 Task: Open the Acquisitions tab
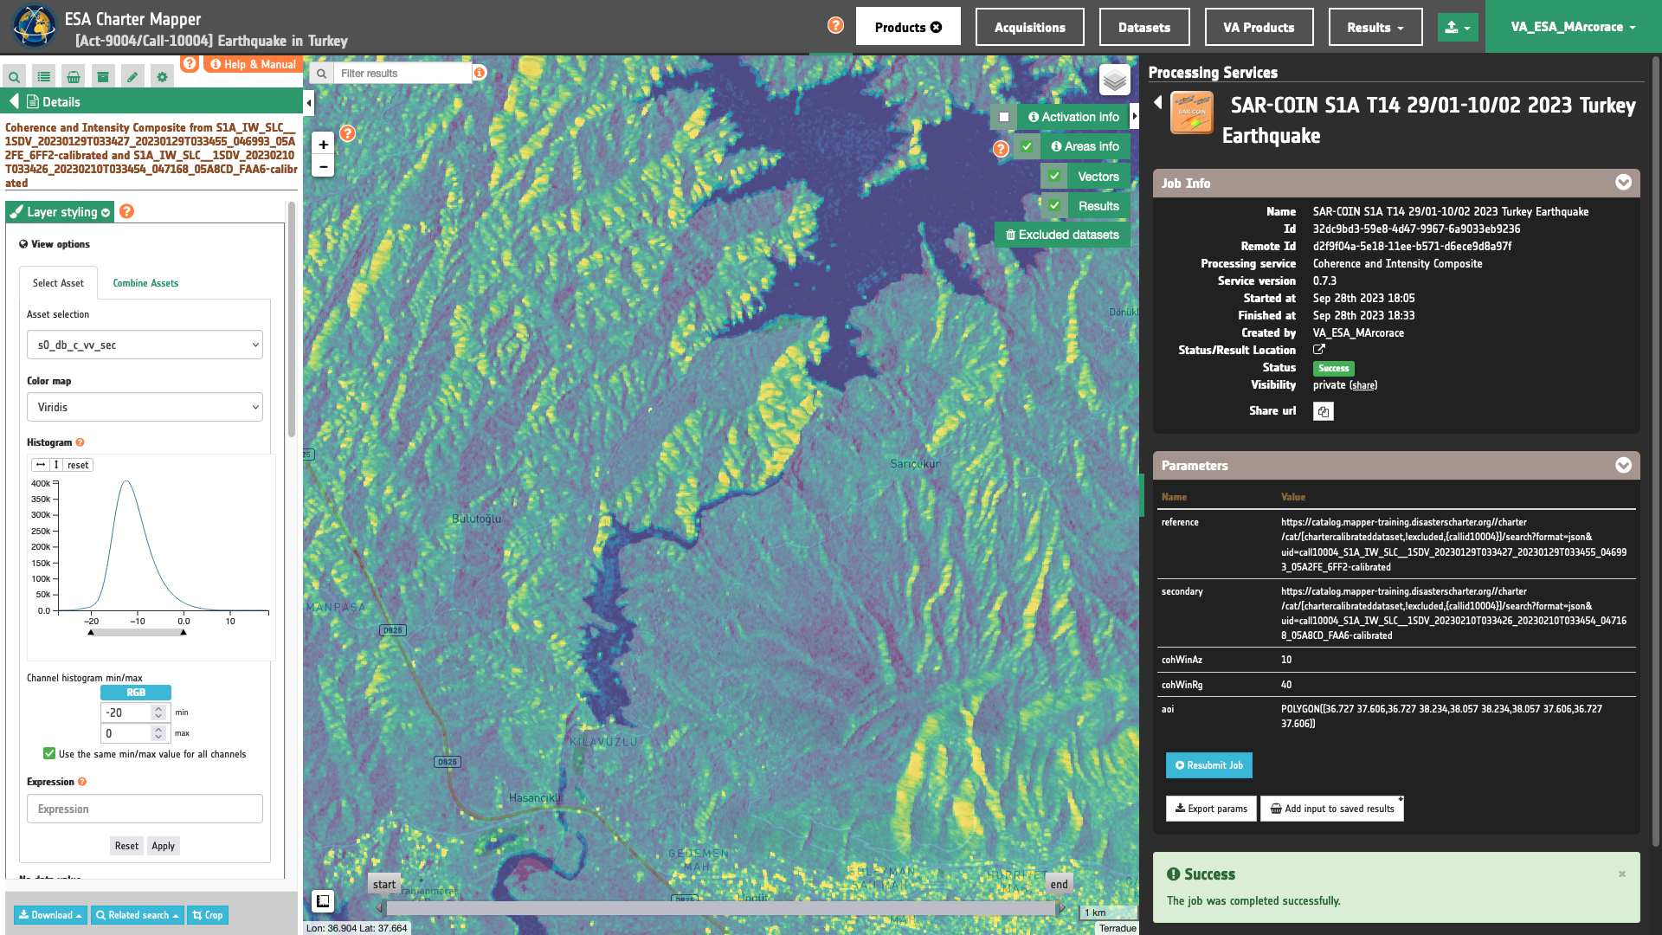[1029, 27]
